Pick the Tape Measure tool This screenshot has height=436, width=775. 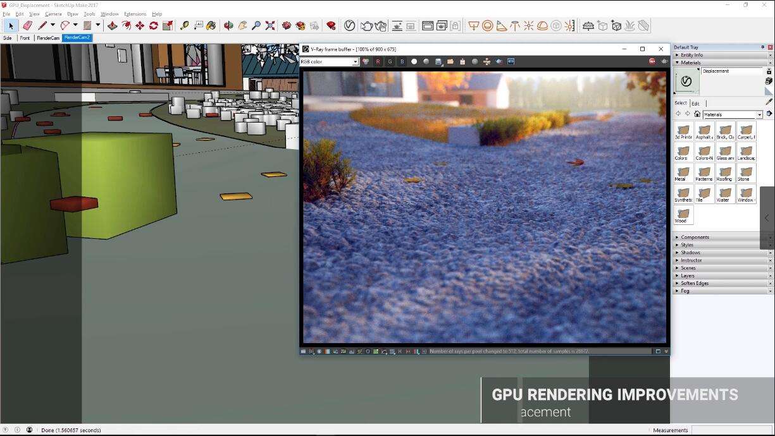184,26
